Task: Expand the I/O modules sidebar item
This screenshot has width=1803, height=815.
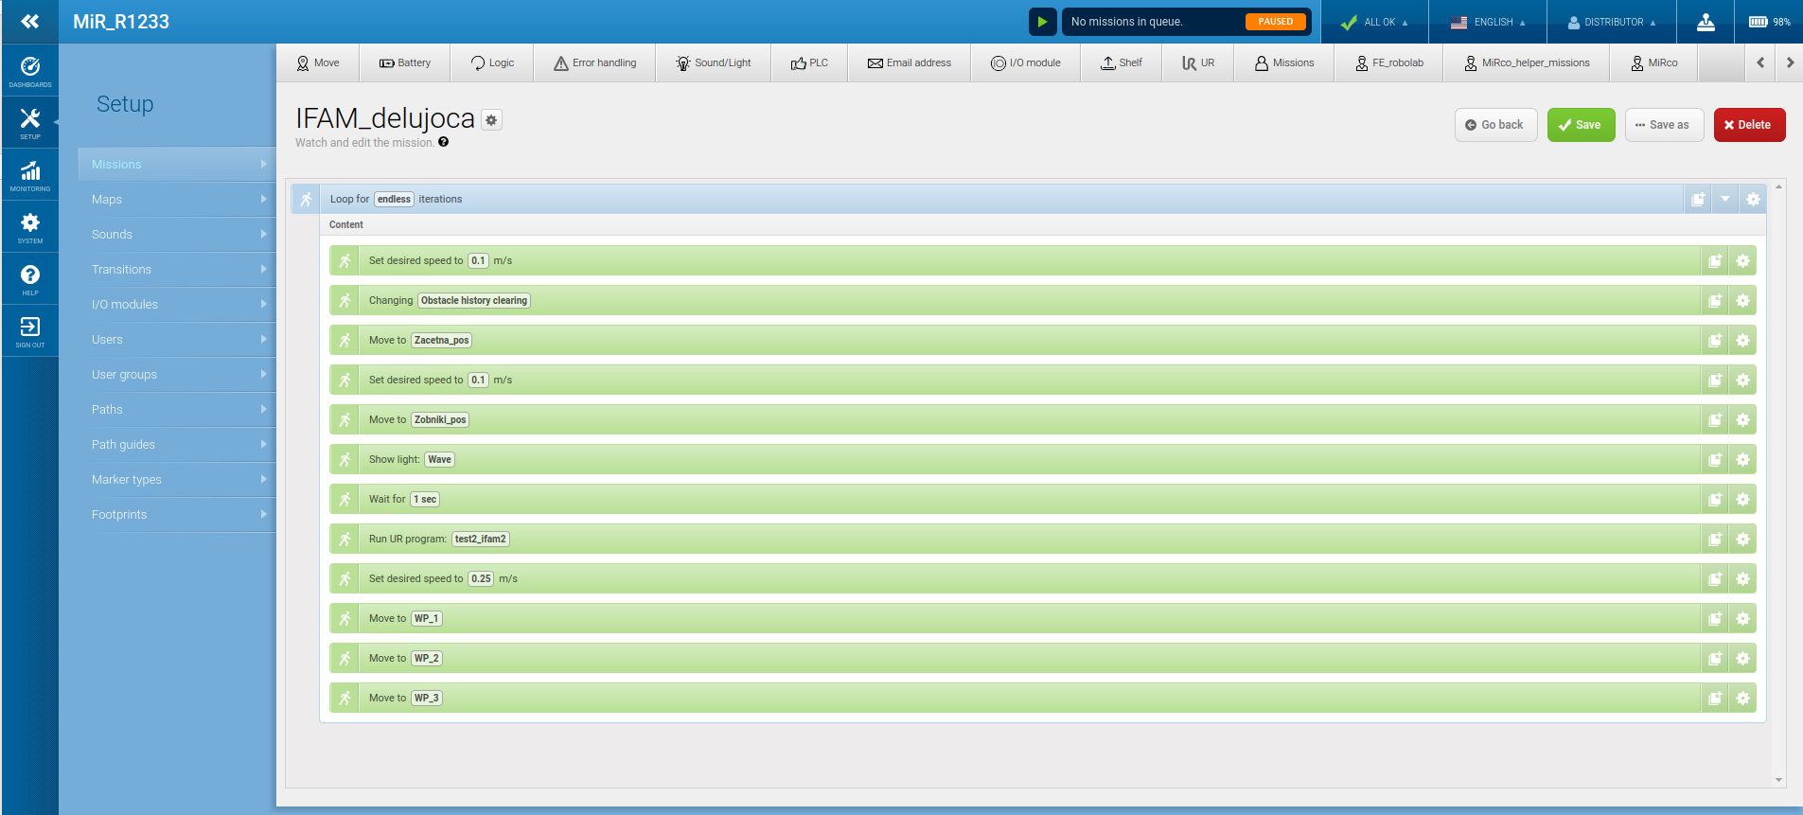Action: (x=177, y=304)
